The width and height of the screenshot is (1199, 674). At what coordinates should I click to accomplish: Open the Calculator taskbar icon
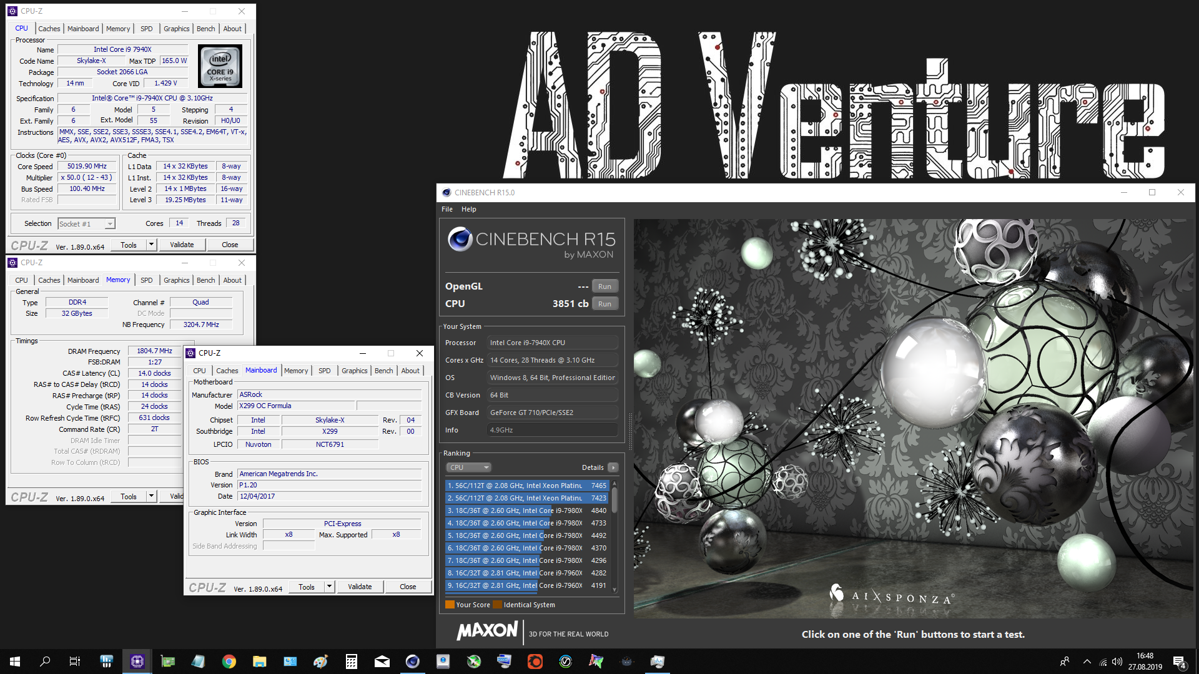click(352, 662)
